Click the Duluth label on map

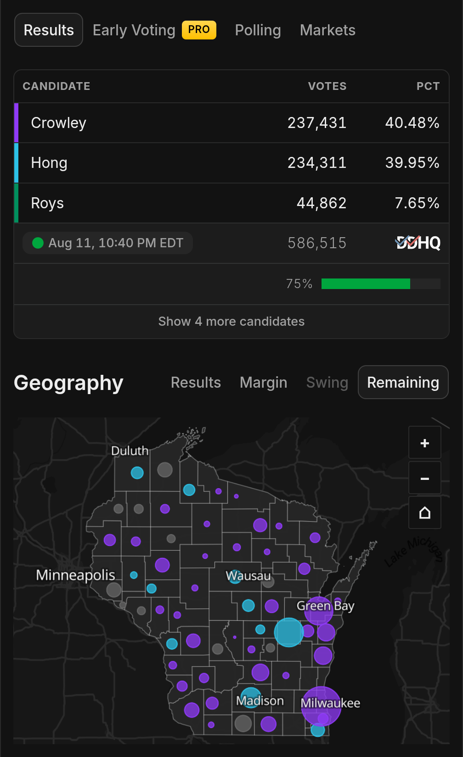[x=130, y=451]
